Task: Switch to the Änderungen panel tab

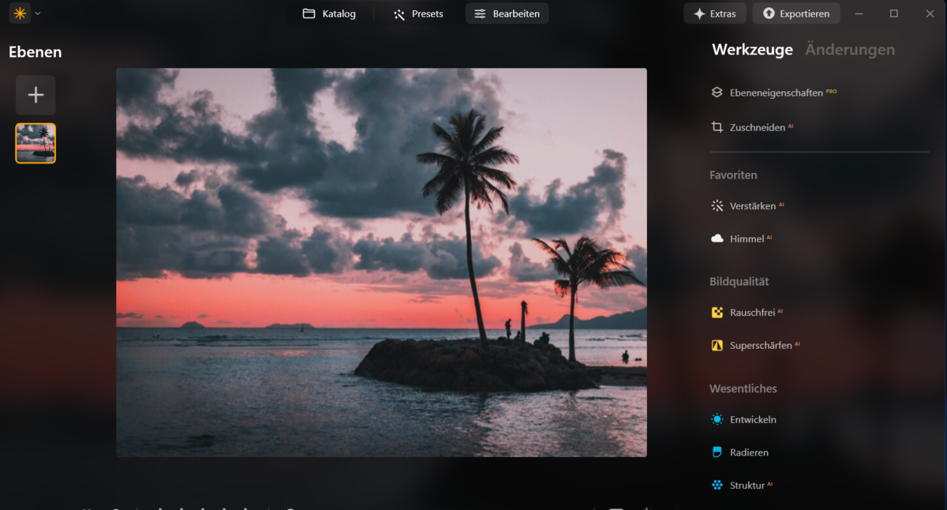Action: 850,49
